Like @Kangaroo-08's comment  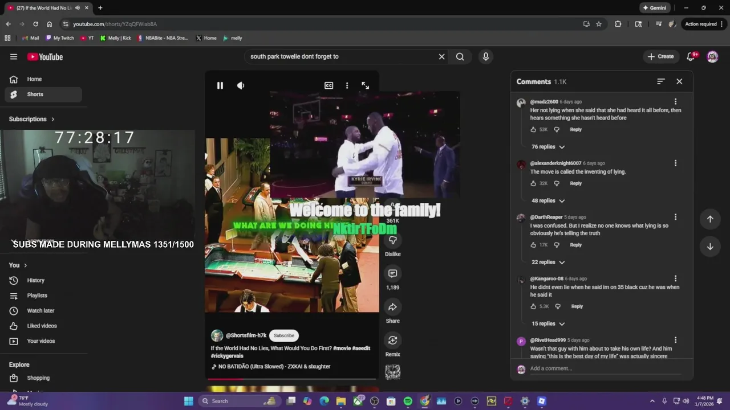coord(533,306)
